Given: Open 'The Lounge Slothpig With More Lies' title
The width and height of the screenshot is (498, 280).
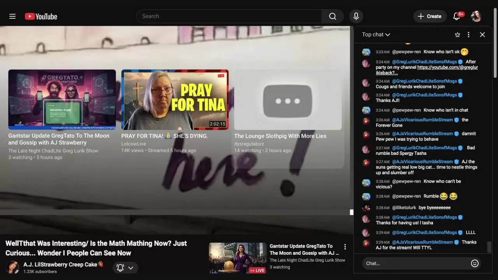Looking at the screenshot, I should (x=280, y=136).
